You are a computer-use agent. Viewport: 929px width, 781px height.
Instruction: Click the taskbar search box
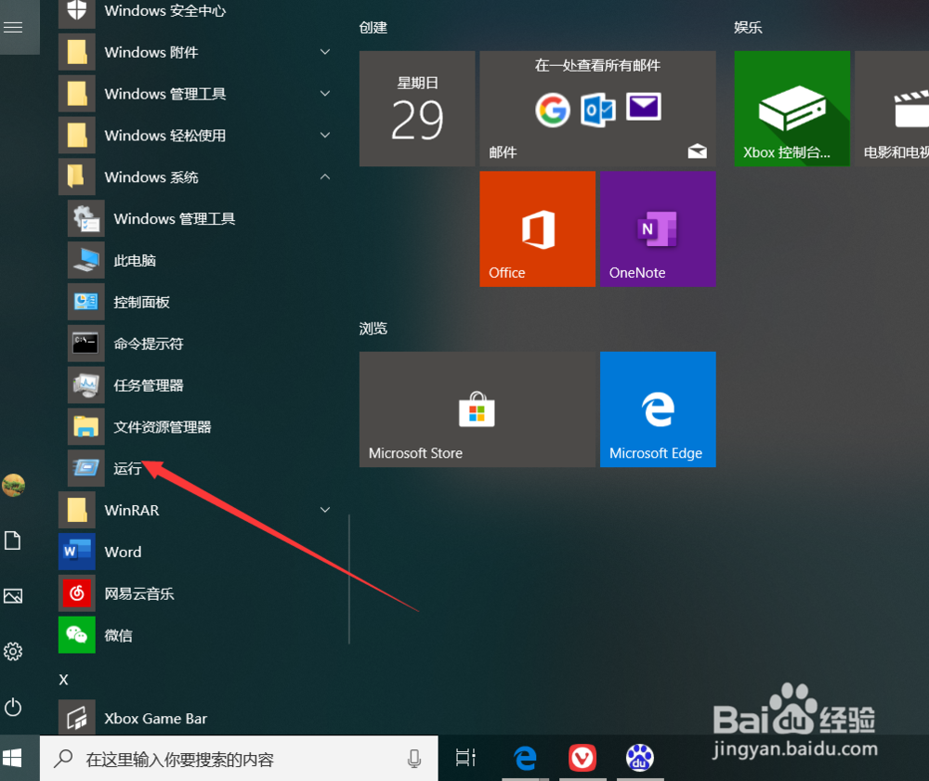coord(239,759)
